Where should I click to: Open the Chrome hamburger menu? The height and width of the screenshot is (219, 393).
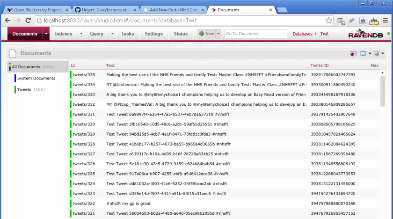click(386, 21)
